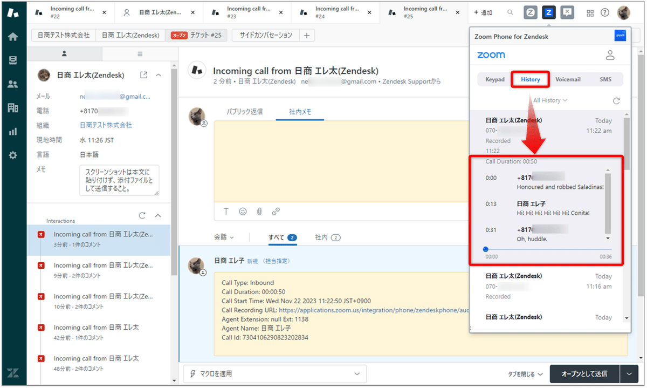Attach a file with the paperclip icon
Viewport: 647px width, 388px height.
pyautogui.click(x=259, y=212)
